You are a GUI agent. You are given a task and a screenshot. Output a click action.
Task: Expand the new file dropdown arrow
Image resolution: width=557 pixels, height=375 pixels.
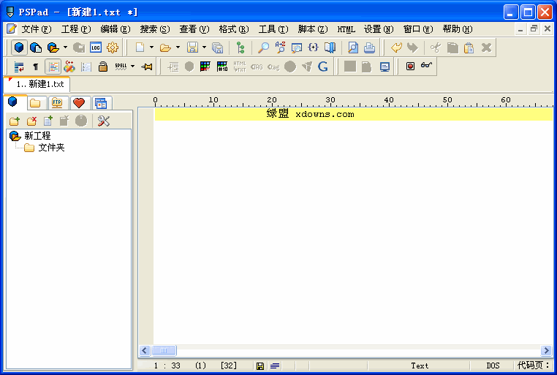(151, 48)
